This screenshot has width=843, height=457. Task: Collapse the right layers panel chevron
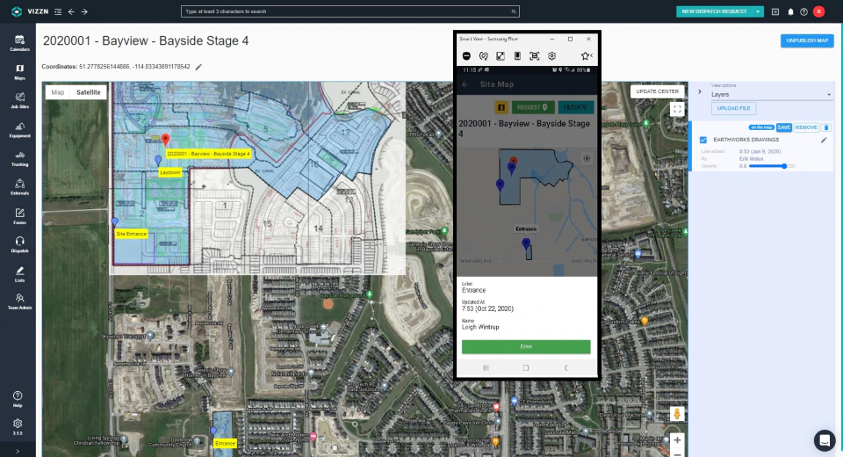point(700,91)
